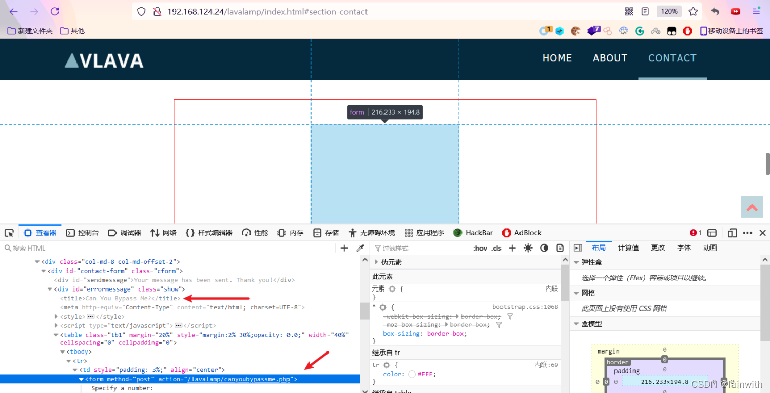Viewport: 770px width, 393px height.
Task: Reload the page with the refresh icon
Action: click(x=55, y=12)
